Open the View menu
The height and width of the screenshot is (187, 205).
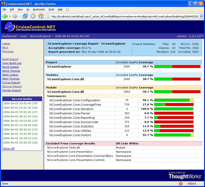tap(20, 9)
